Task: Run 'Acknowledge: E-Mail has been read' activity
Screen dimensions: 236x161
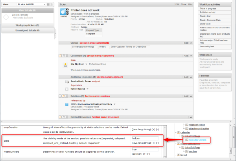Action: 215,41
